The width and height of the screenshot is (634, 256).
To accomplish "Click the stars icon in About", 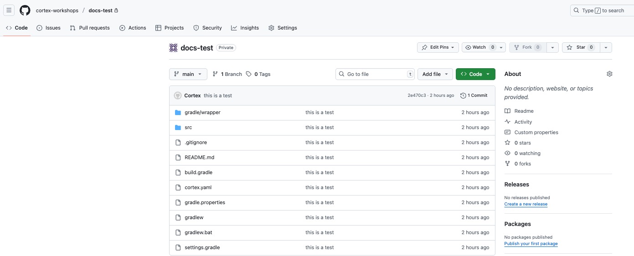I will pos(508,143).
